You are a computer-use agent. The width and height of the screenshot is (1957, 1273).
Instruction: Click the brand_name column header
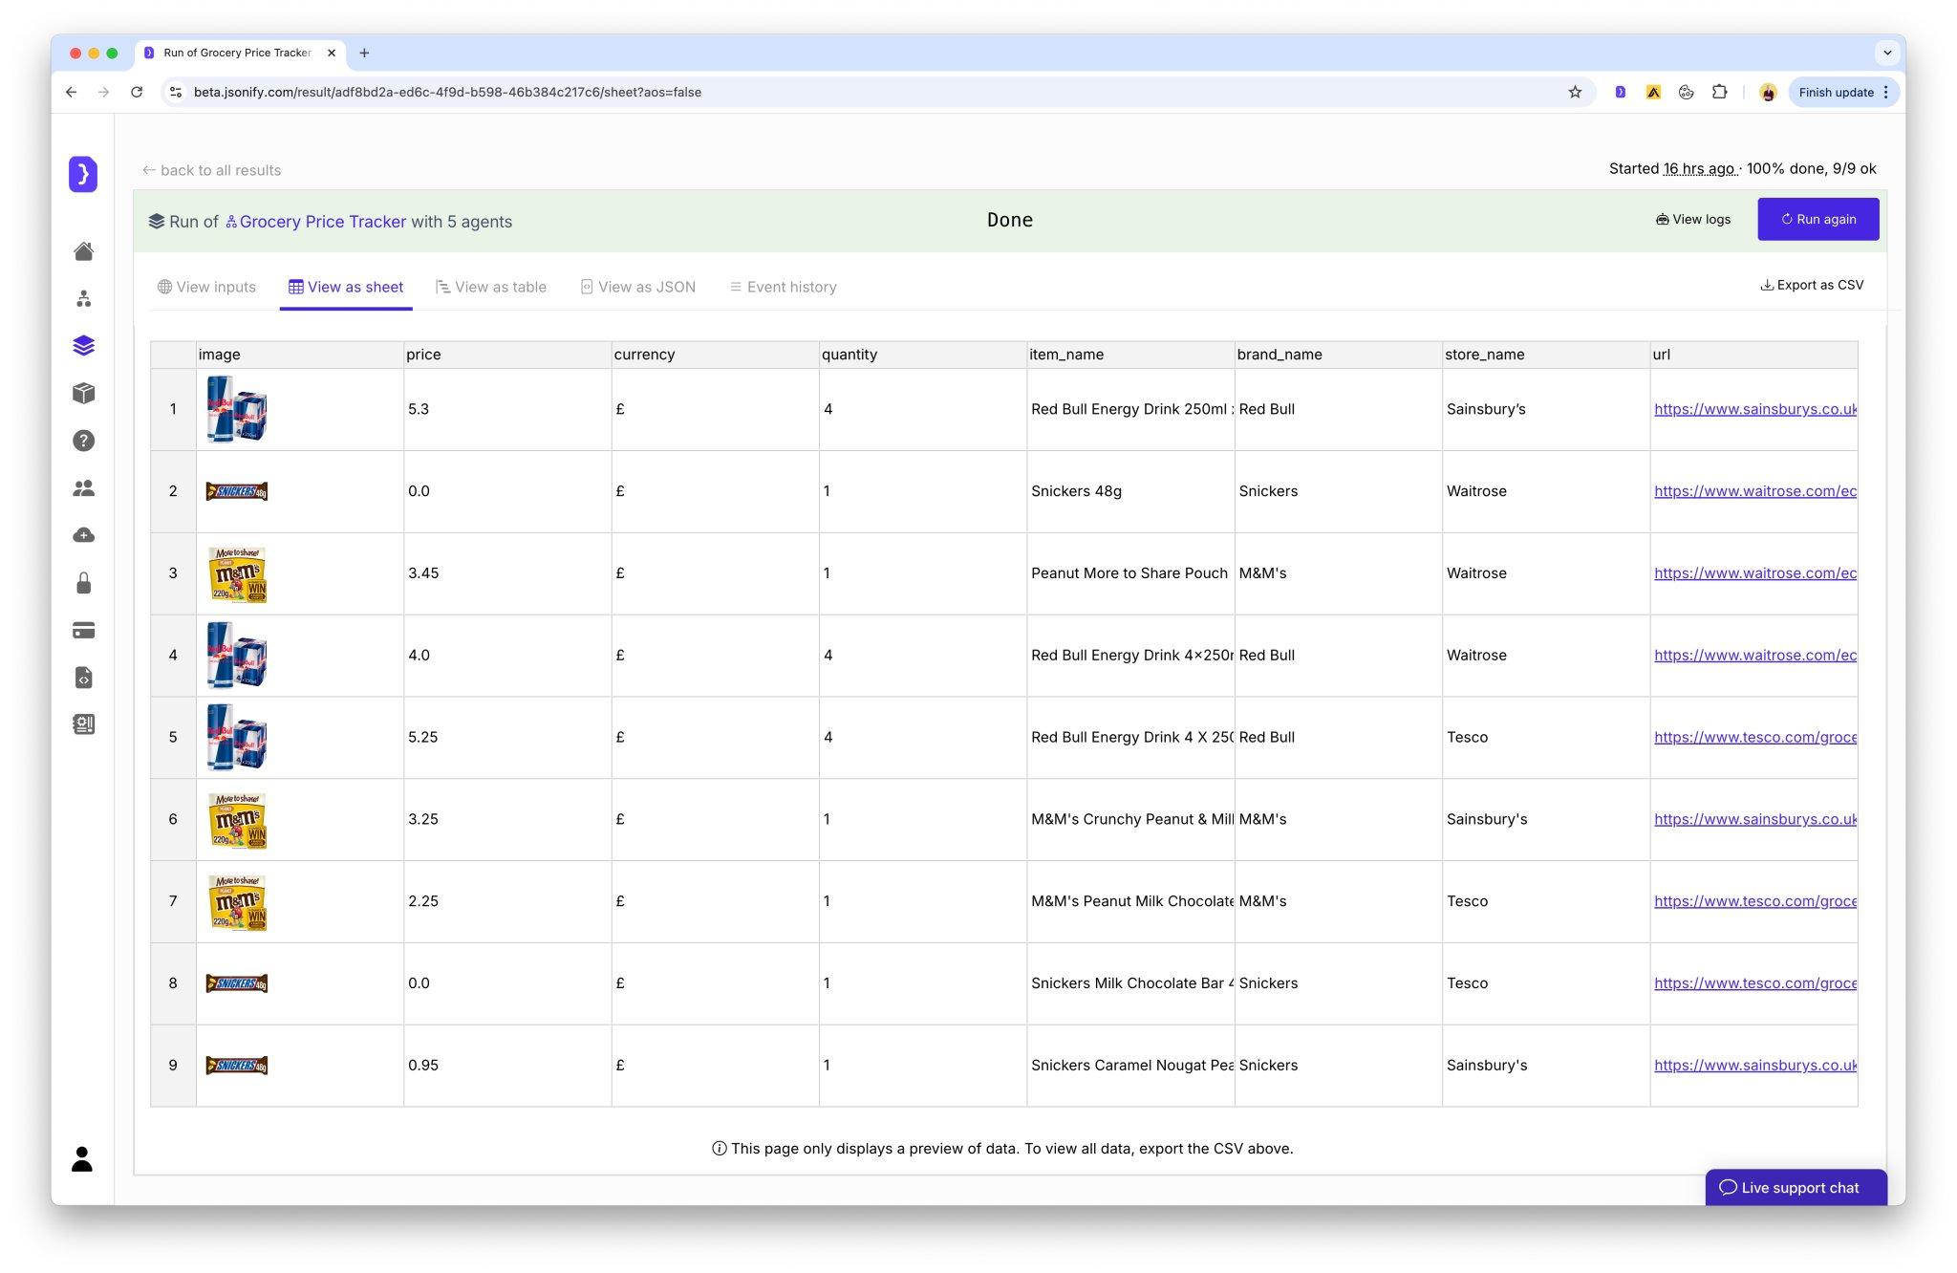[1339, 355]
